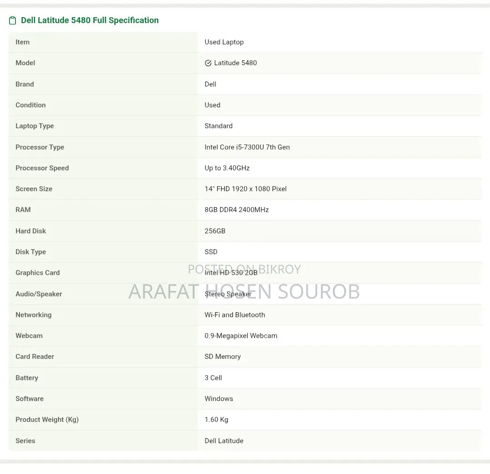The height and width of the screenshot is (474, 490).
Task: Select the 'Dell Latitude 5480 Full Specification' heading
Action: [x=90, y=20]
